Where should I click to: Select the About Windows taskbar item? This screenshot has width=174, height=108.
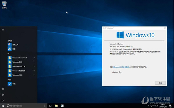coord(62,106)
